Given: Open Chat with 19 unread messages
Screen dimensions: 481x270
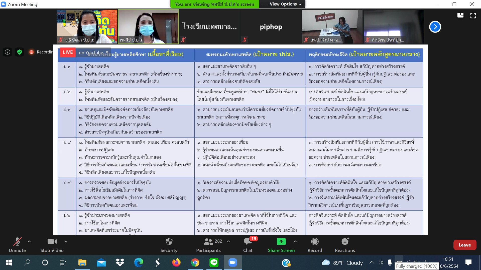Looking at the screenshot, I should point(248,245).
